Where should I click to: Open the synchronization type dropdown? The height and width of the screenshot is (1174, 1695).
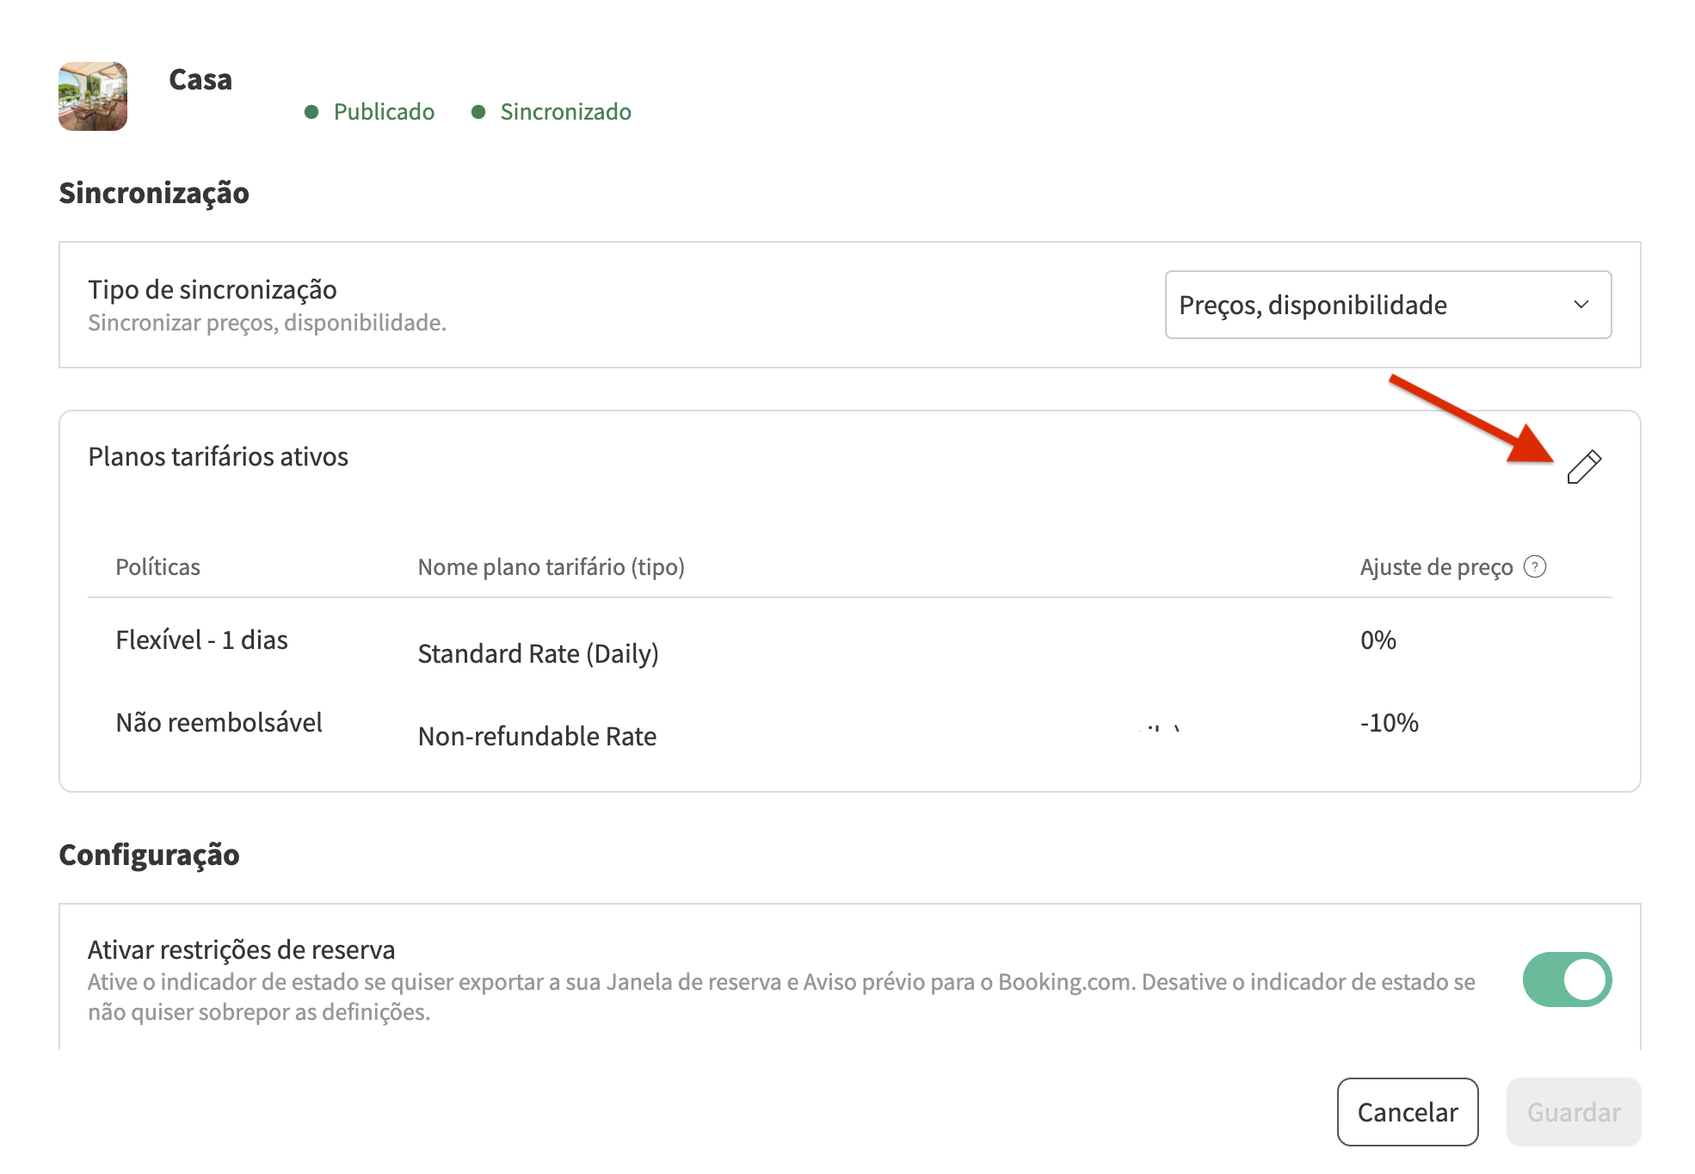pyautogui.click(x=1387, y=305)
